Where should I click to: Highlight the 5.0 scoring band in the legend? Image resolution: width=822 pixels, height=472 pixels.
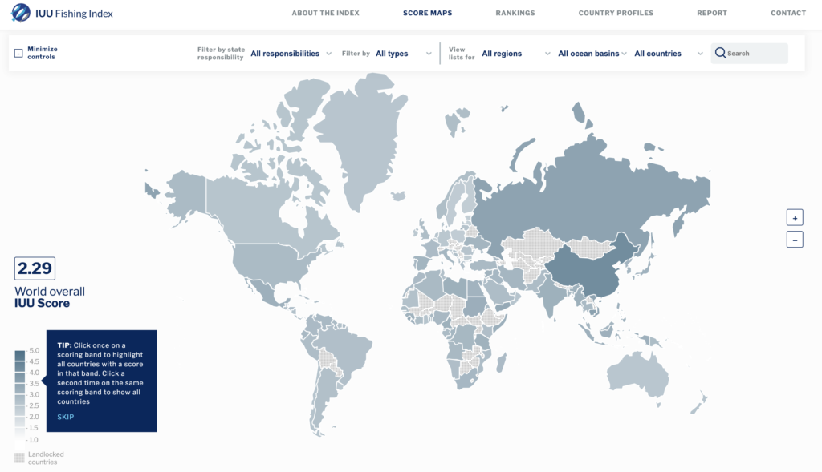[19, 354]
